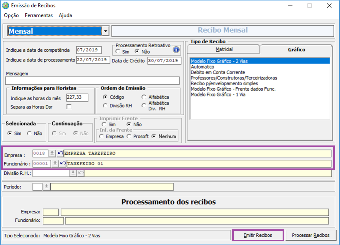
Task: Select Debito em Conta Corrente
Action: (260, 72)
